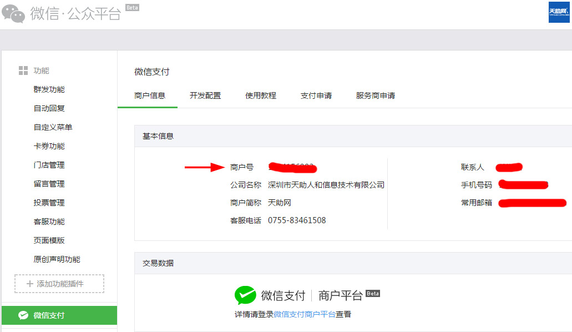
Task: Click the green 微信支付 checkmark logo
Action: tap(245, 295)
